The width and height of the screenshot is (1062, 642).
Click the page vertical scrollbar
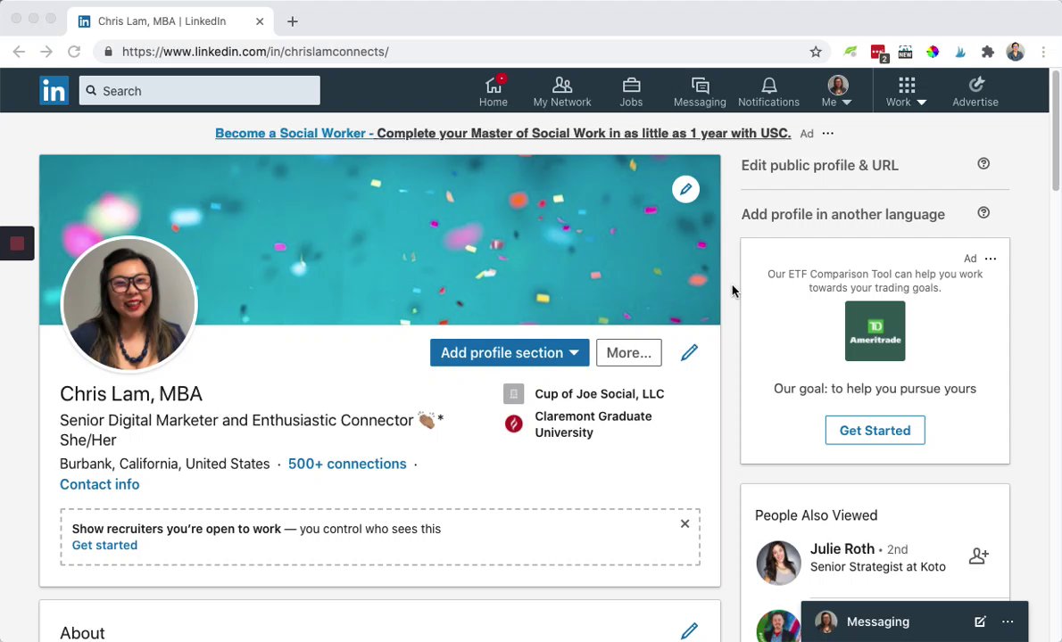1055,130
